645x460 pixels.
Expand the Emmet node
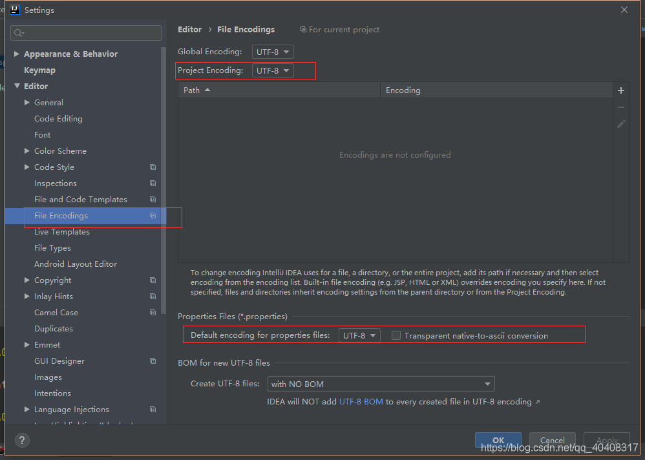(27, 344)
